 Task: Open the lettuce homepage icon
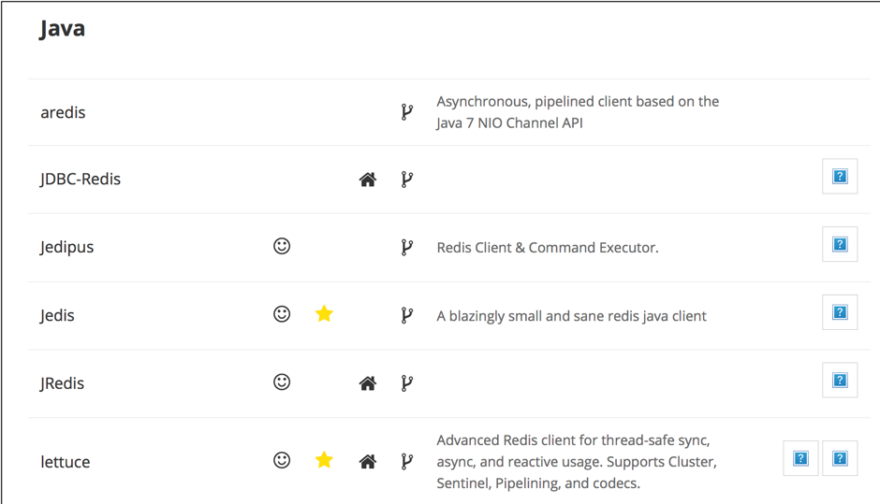[x=368, y=461]
